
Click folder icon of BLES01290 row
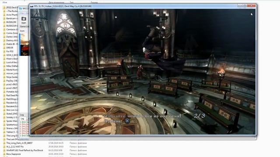pos(4,22)
